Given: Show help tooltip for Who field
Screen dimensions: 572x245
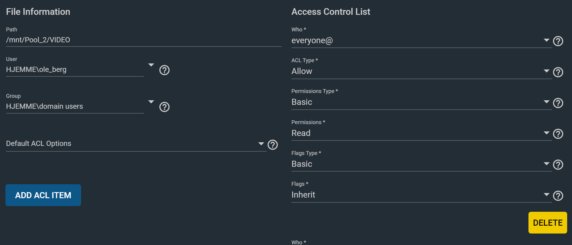Looking at the screenshot, I should [x=558, y=41].
